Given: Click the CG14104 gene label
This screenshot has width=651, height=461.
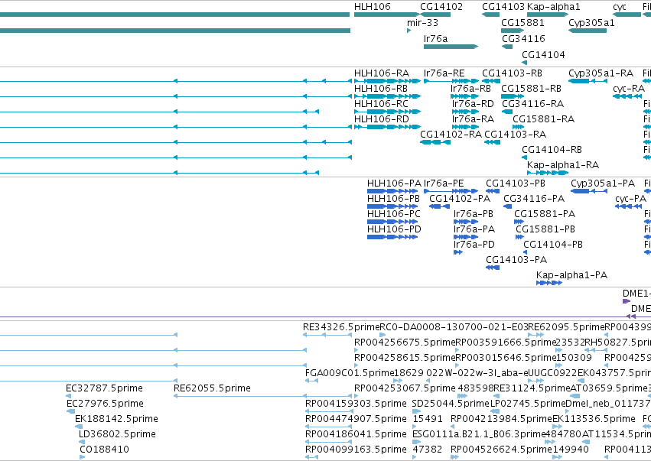Looking at the screenshot, I should 543,55.
